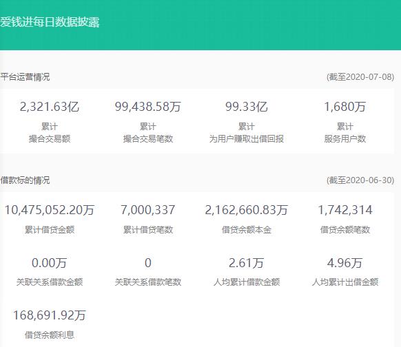Select the 168,691.92万 loan balance interest

[x=50, y=315]
